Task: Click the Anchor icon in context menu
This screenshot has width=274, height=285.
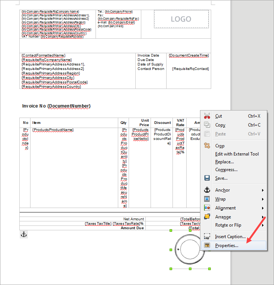Action: tap(207, 190)
